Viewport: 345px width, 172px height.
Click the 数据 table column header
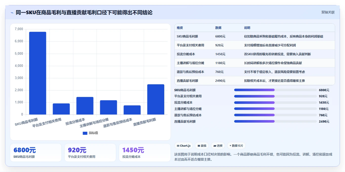218,28
